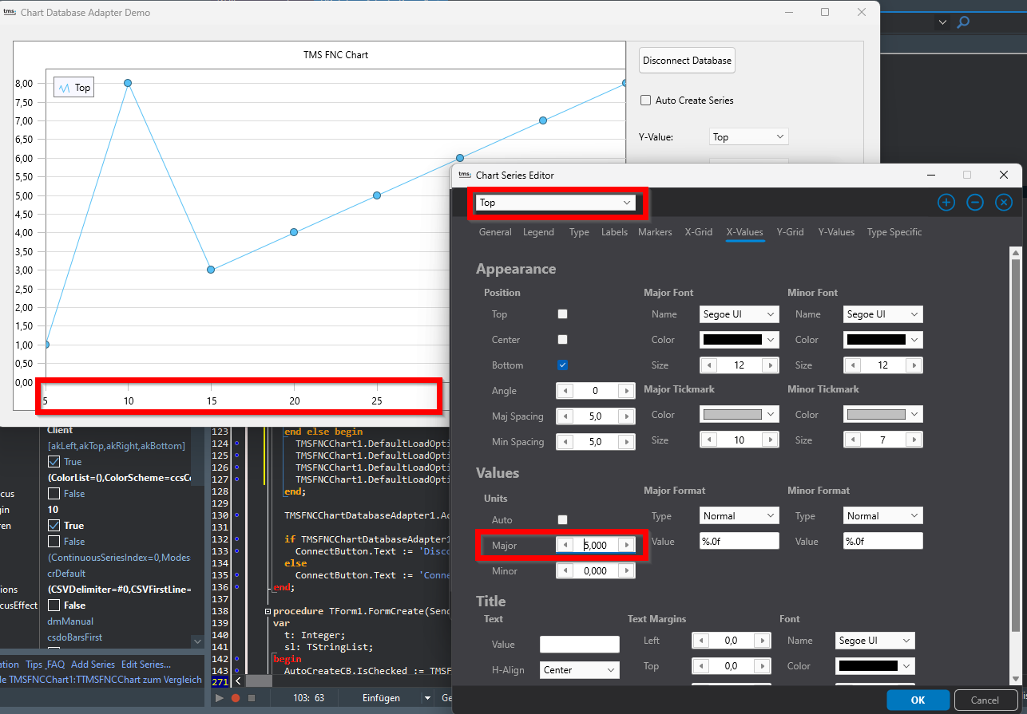
Task: Click the Title Text Value field
Action: (x=580, y=645)
